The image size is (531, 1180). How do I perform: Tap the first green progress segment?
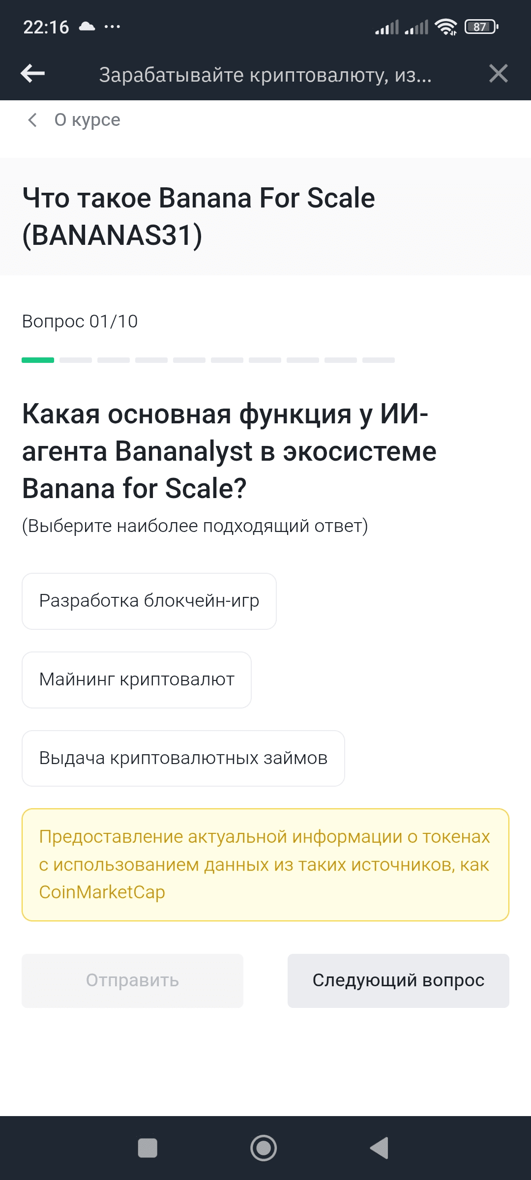[38, 360]
